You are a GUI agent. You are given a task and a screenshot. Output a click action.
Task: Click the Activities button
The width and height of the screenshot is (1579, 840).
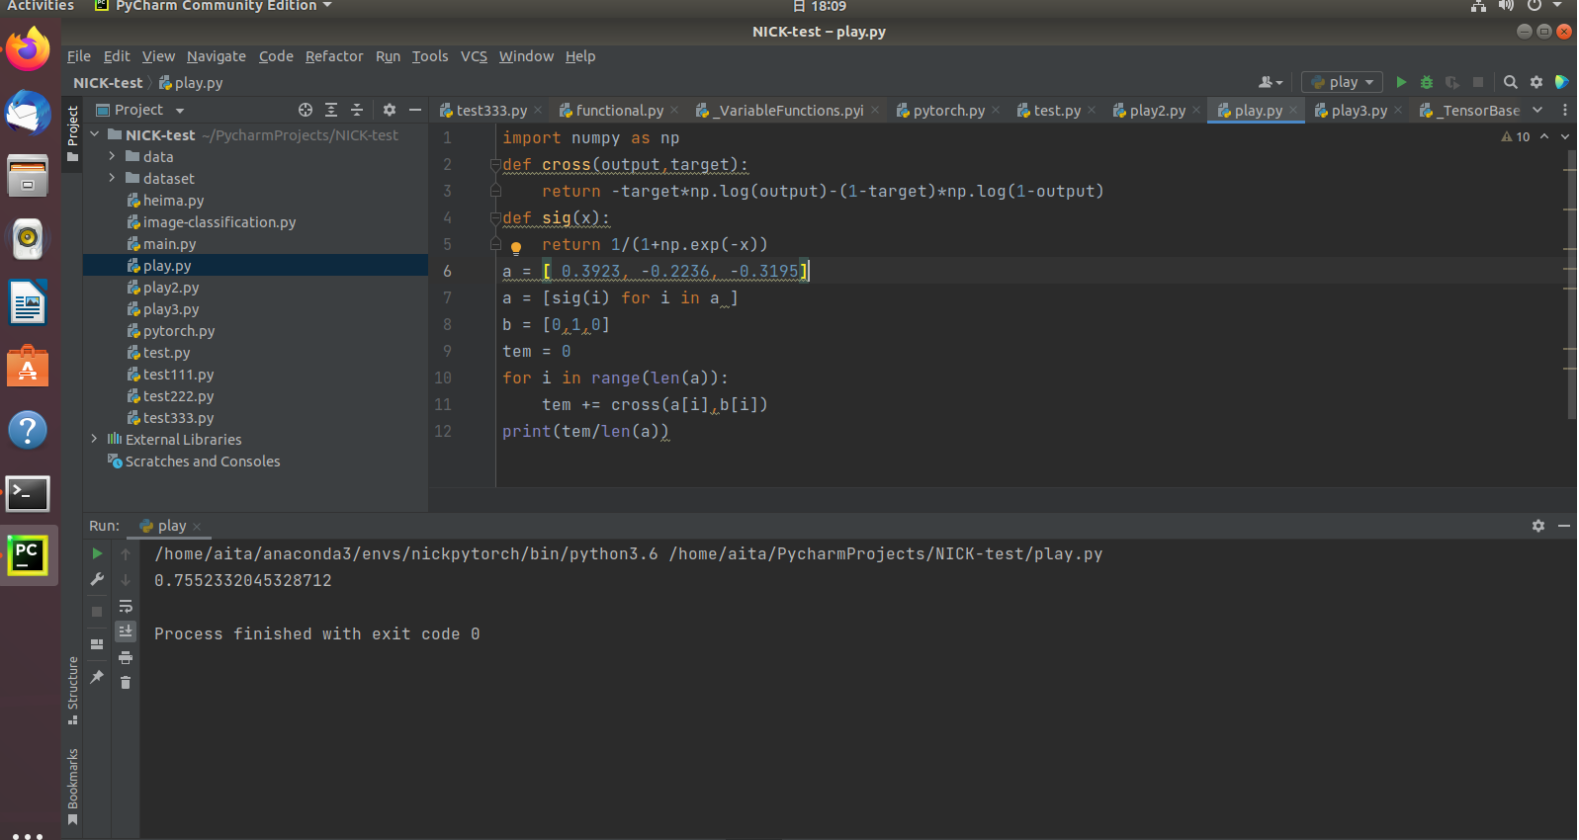41,6
